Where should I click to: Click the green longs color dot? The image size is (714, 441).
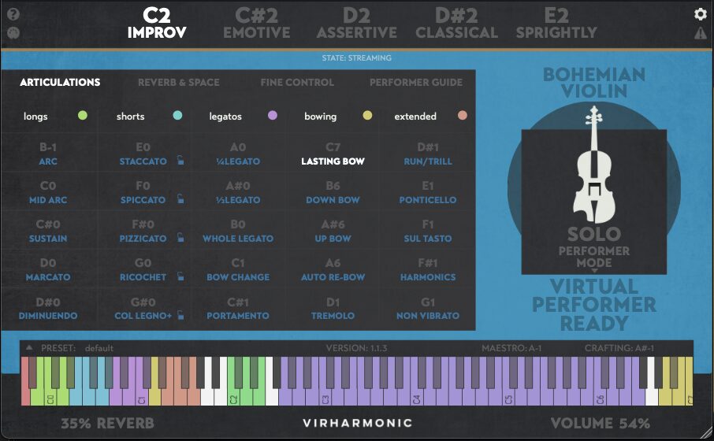[x=82, y=116]
